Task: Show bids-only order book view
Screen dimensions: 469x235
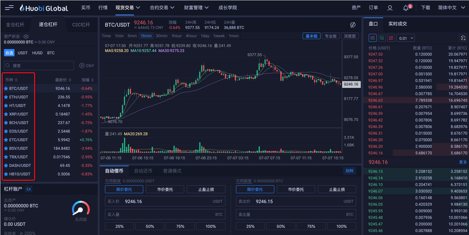Action: coord(382,38)
